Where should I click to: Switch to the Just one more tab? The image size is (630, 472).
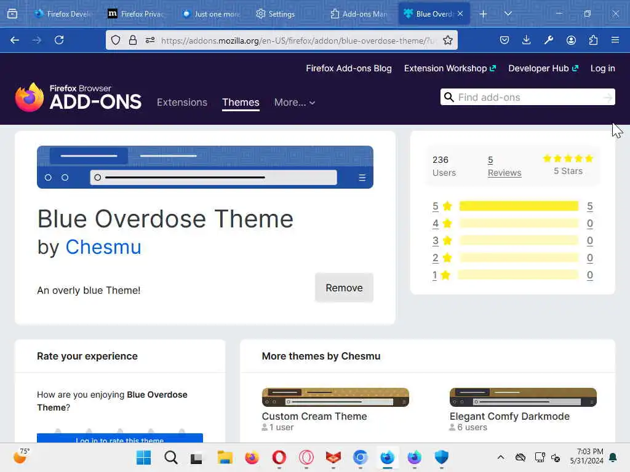coord(211,14)
